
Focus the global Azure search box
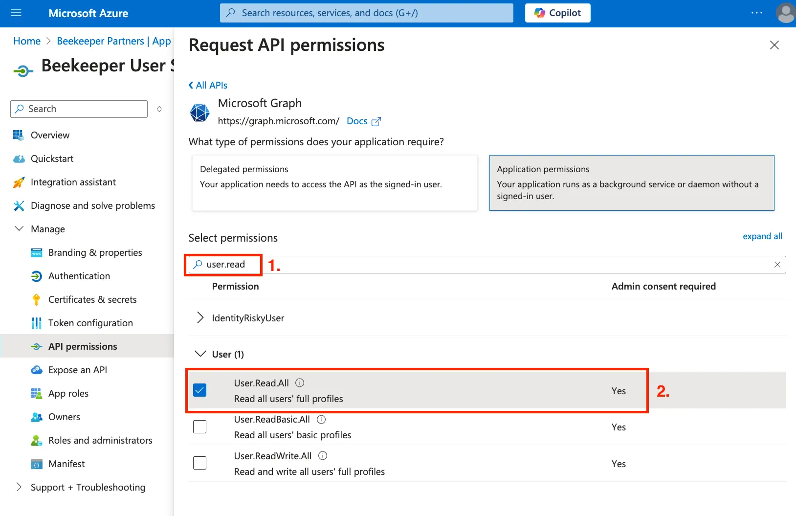[367, 13]
